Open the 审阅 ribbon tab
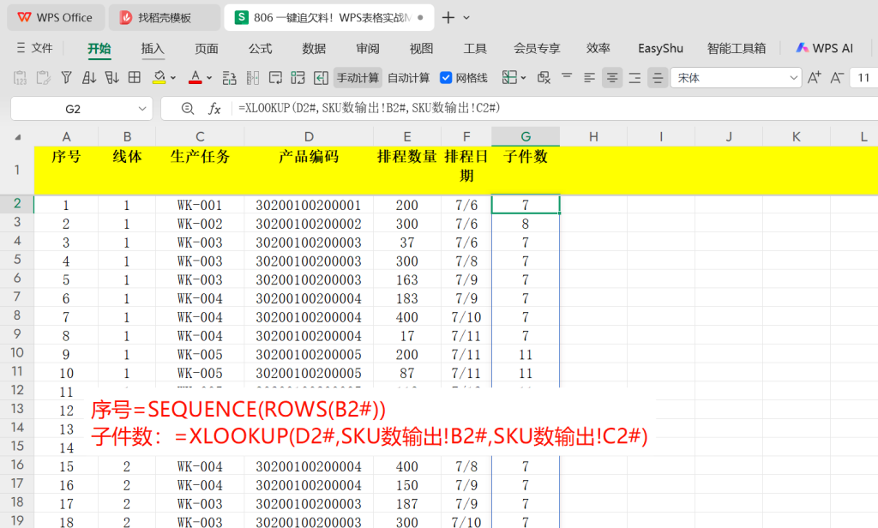Viewport: 878px width, 528px height. tap(367, 49)
